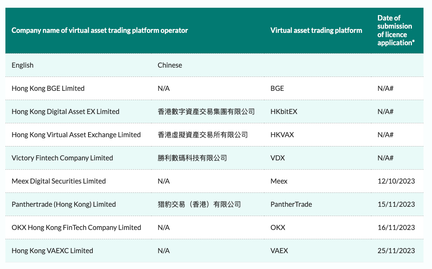Viewport: 432px width, 269px height.
Task: Click the 'Company name of virtual asset trading platform operator' header
Action: 100,30
